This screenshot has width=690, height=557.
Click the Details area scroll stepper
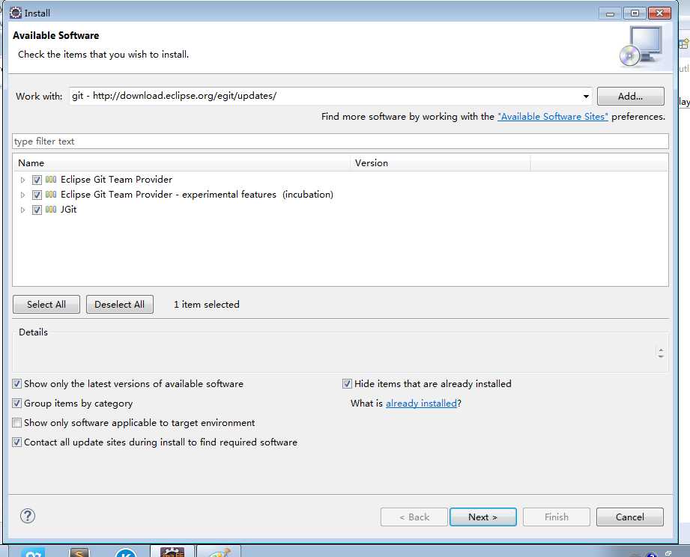coord(661,353)
